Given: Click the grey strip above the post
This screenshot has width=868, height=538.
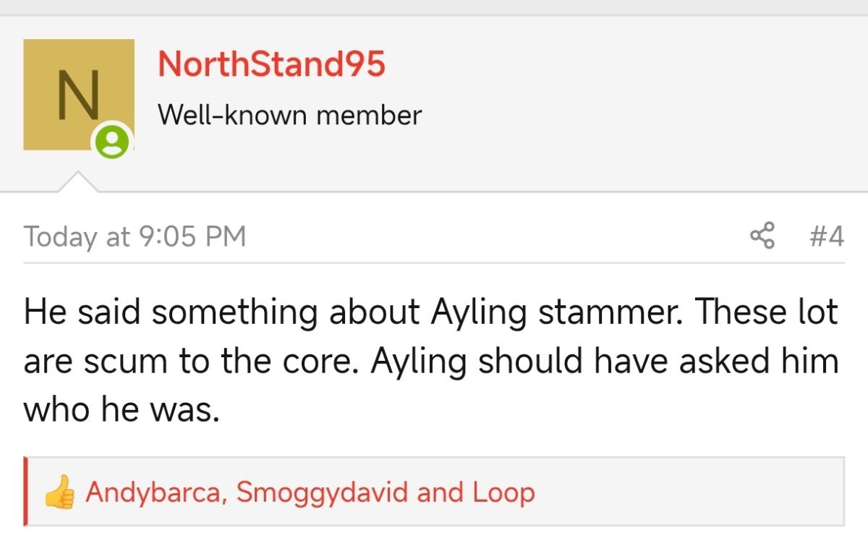Looking at the screenshot, I should tap(434, 7).
